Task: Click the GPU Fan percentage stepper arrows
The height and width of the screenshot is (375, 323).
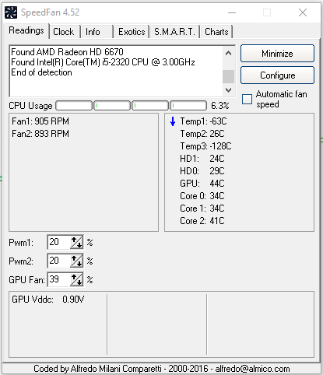Action: 76,279
